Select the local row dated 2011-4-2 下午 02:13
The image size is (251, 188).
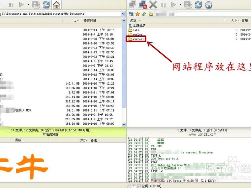61,66
